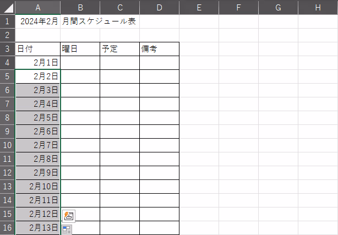Select the 2月10日 cell

tap(38, 187)
